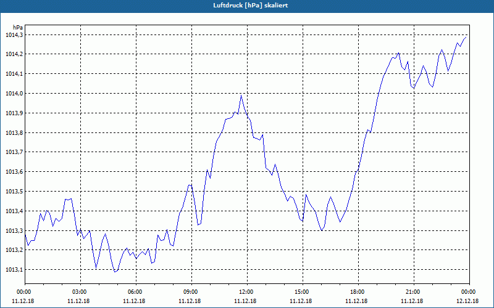Click the 06:00 time axis label
494x308 pixels.
click(x=136, y=292)
